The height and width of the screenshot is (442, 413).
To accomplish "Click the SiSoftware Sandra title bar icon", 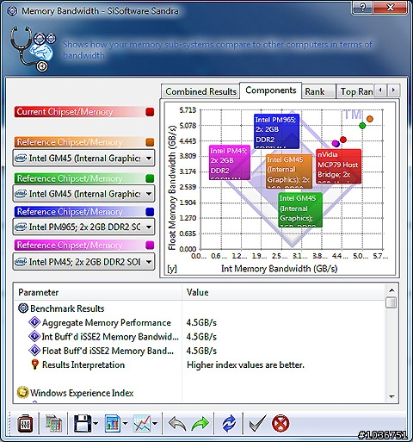I will [12, 11].
